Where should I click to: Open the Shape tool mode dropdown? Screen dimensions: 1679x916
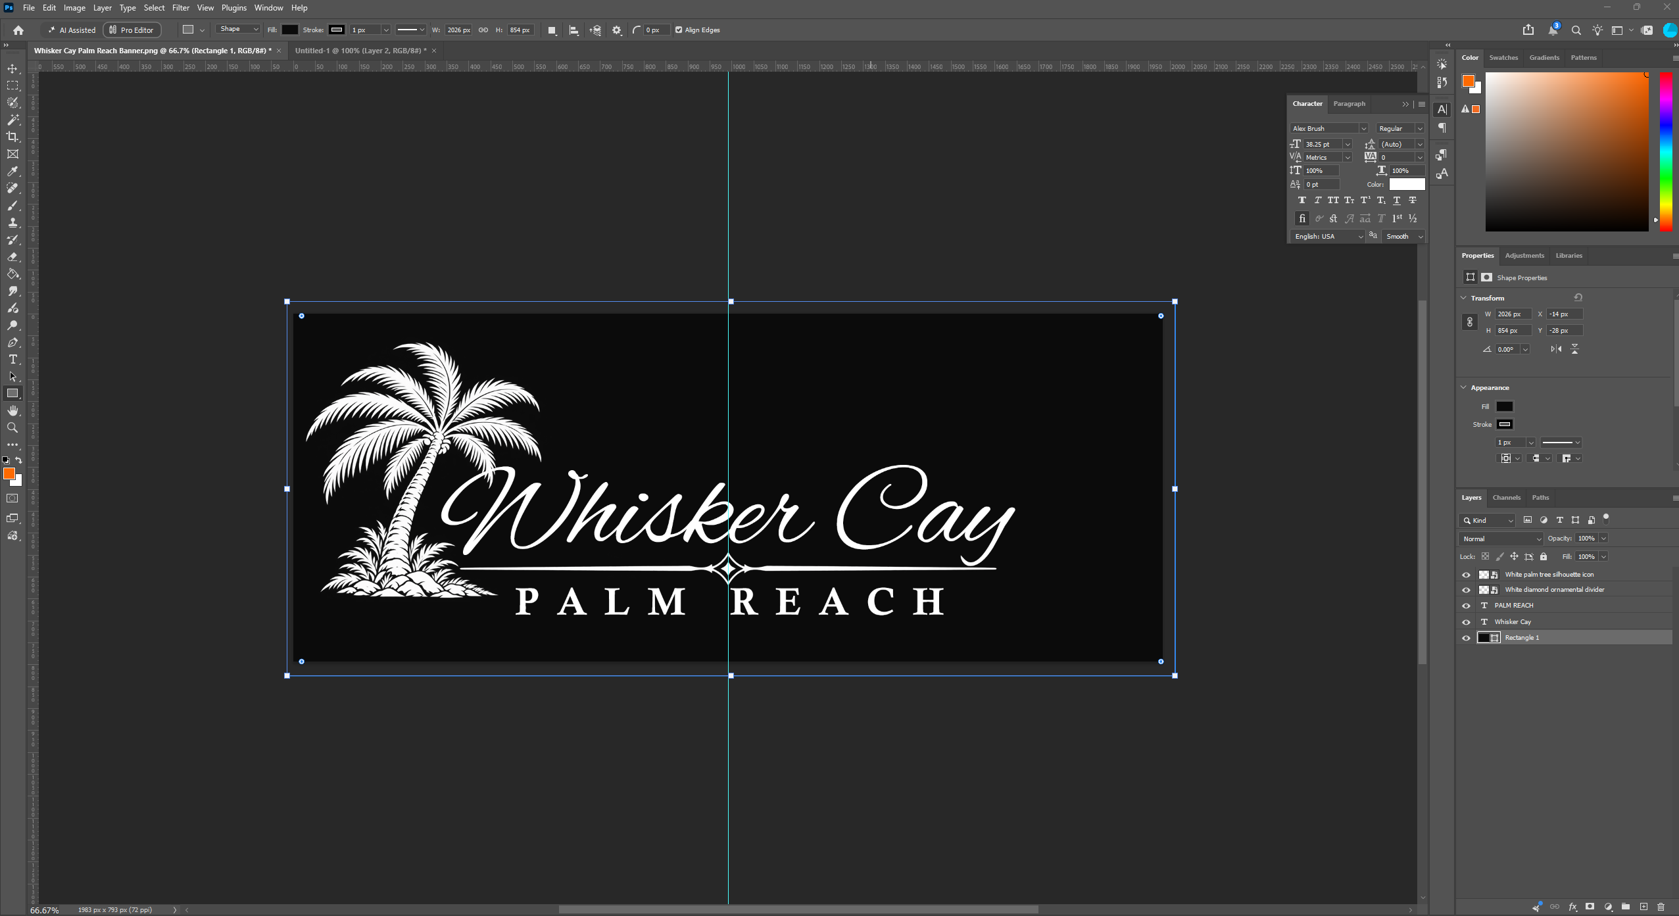click(238, 29)
